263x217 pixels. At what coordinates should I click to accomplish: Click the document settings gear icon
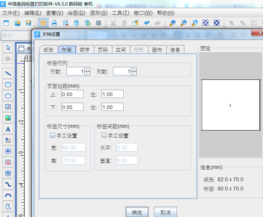pyautogui.click(x=43, y=23)
